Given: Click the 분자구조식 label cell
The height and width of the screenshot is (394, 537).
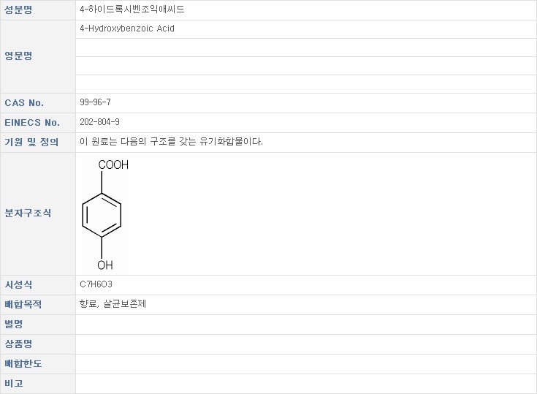Looking at the screenshot, I should 28,213.
